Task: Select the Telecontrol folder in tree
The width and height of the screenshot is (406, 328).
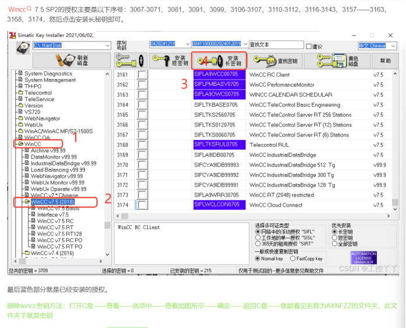Action: (x=38, y=93)
